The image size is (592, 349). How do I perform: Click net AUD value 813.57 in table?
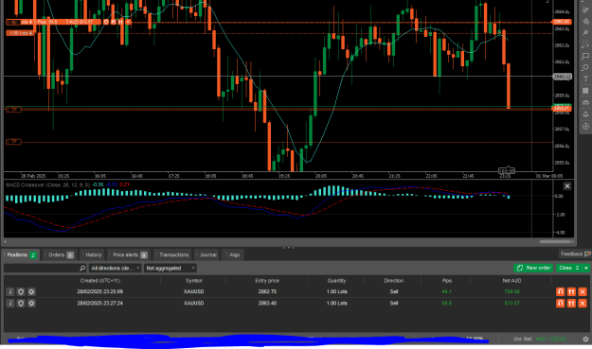511,303
